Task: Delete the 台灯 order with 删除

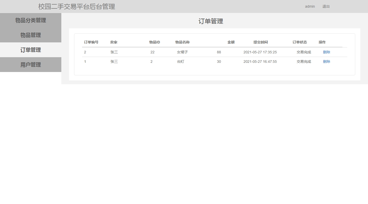Action: 327,62
